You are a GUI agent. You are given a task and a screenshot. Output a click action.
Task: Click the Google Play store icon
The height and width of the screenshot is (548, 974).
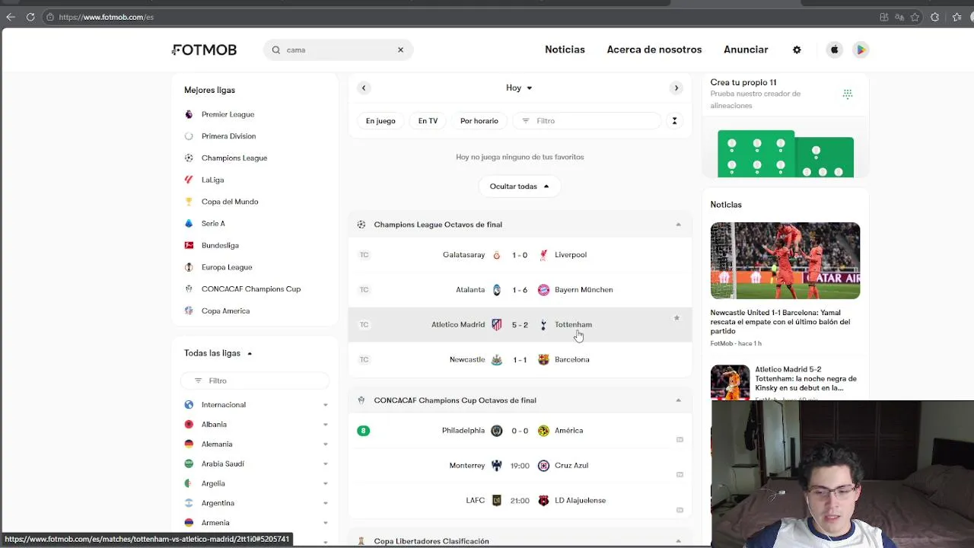[x=861, y=49]
